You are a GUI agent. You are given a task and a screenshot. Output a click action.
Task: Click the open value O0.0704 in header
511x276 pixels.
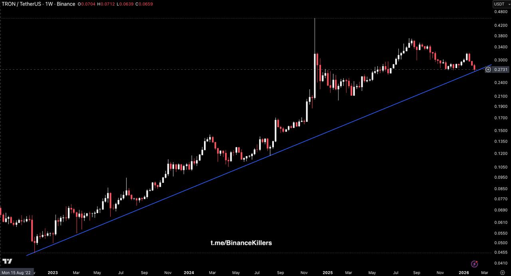pyautogui.click(x=87, y=4)
